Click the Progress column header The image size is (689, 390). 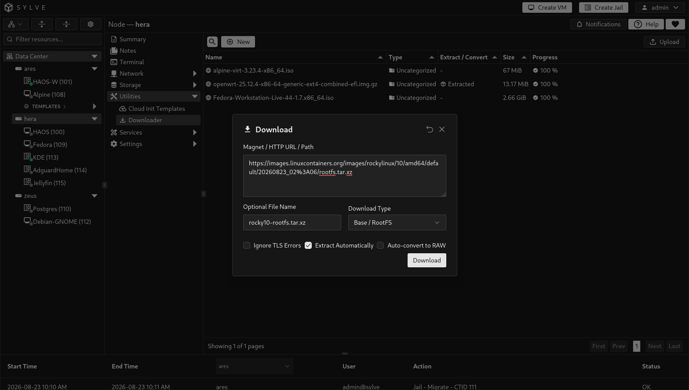point(545,57)
